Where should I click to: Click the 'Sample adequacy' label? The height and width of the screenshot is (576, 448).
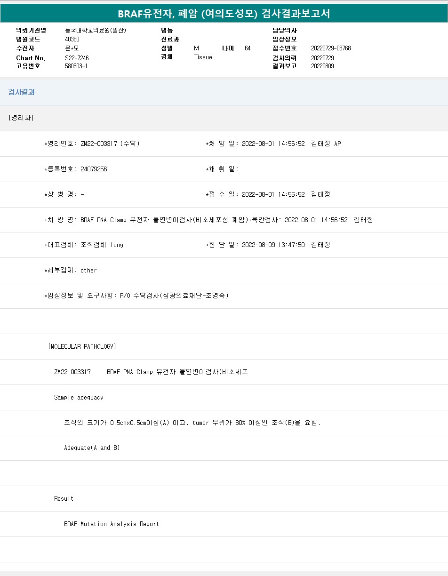[x=79, y=397]
